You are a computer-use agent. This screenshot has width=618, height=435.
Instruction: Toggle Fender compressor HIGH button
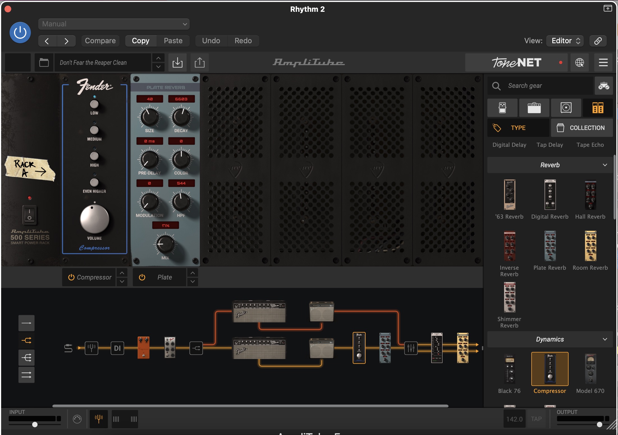pyautogui.click(x=94, y=156)
